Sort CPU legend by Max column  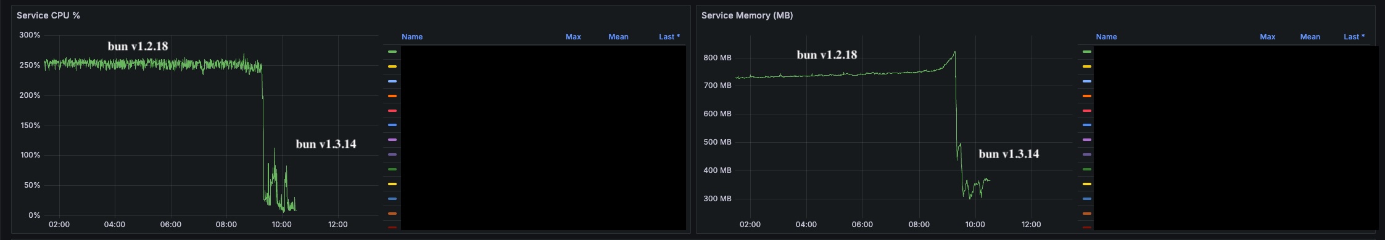[x=573, y=37]
